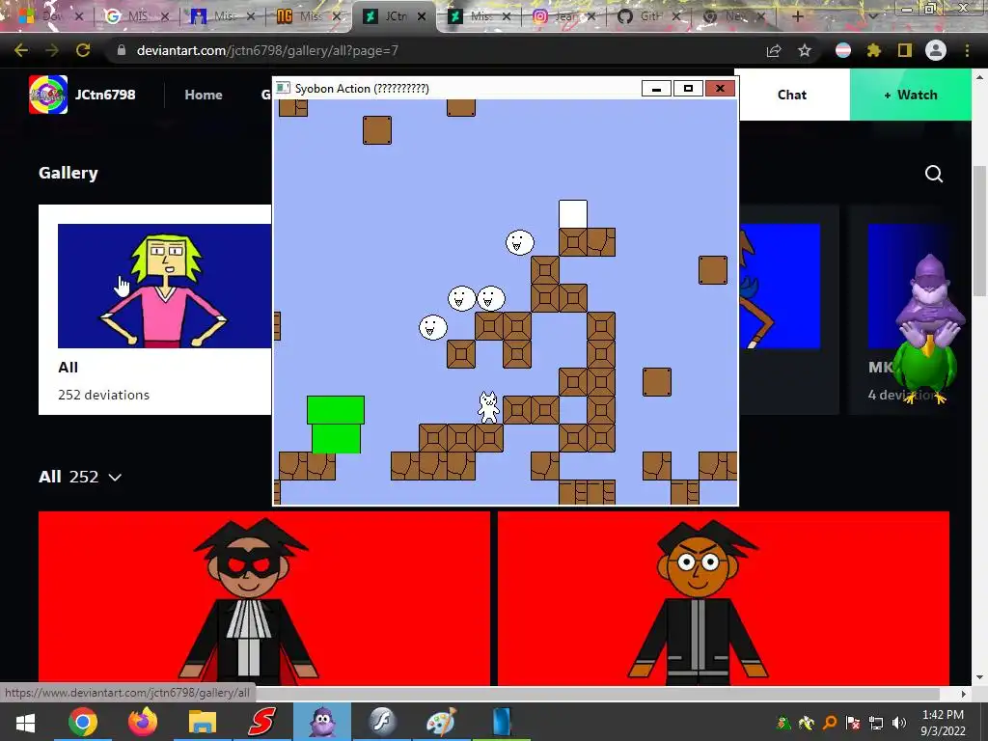This screenshot has height=741, width=988.
Task: Close the Instagram tab
Action: (x=591, y=16)
